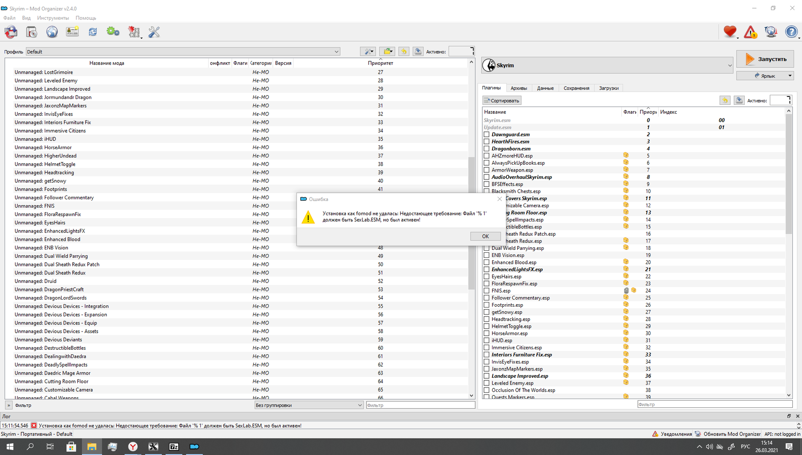The image size is (802, 455).
Task: Switch to the Загрузки tab
Action: pos(608,88)
